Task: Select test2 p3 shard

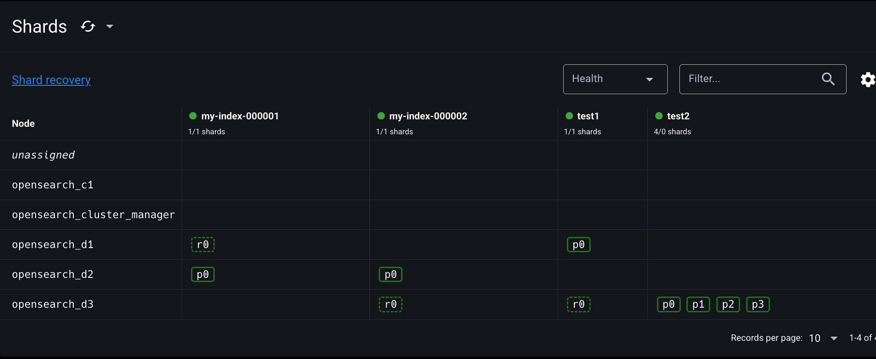Action: click(758, 304)
